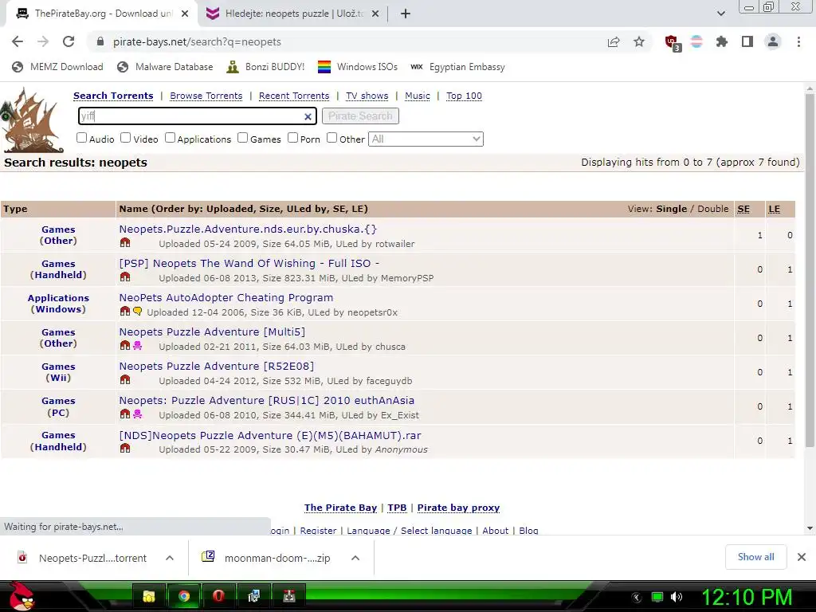Viewport: 816px width, 612px height.
Task: Open the striped flag extension icon
Action: [696, 41]
